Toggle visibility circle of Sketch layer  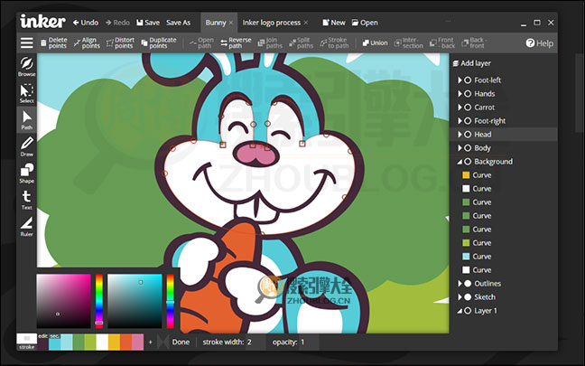tap(468, 297)
